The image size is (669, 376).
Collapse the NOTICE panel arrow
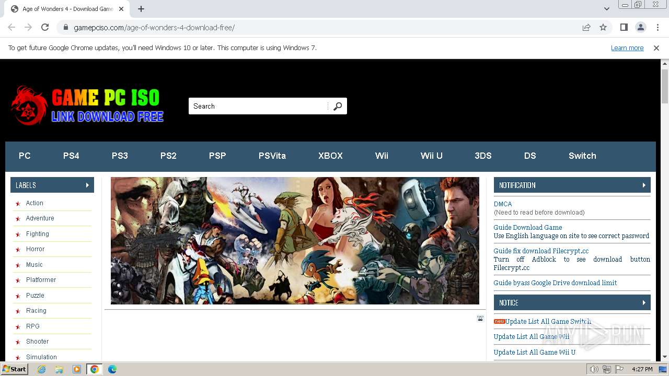coord(644,302)
